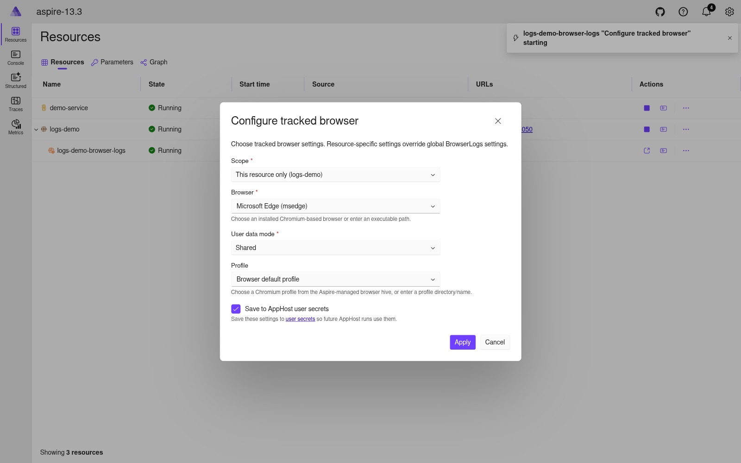Open Structured logs in sidebar
Viewport: 741px width, 463px height.
pyautogui.click(x=16, y=81)
